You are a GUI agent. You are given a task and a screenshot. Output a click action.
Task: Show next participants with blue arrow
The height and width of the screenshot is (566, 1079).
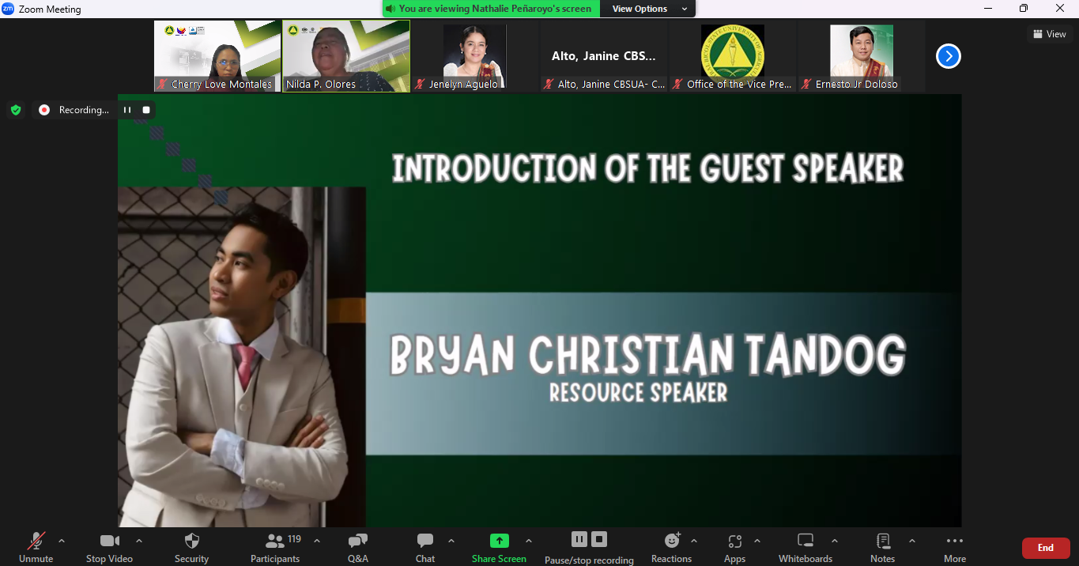point(948,56)
